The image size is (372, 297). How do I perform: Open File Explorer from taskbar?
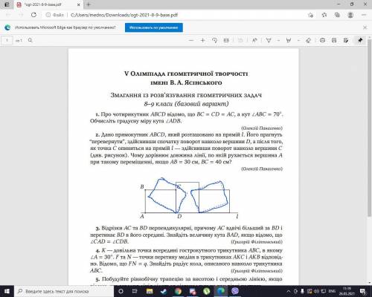point(150,291)
